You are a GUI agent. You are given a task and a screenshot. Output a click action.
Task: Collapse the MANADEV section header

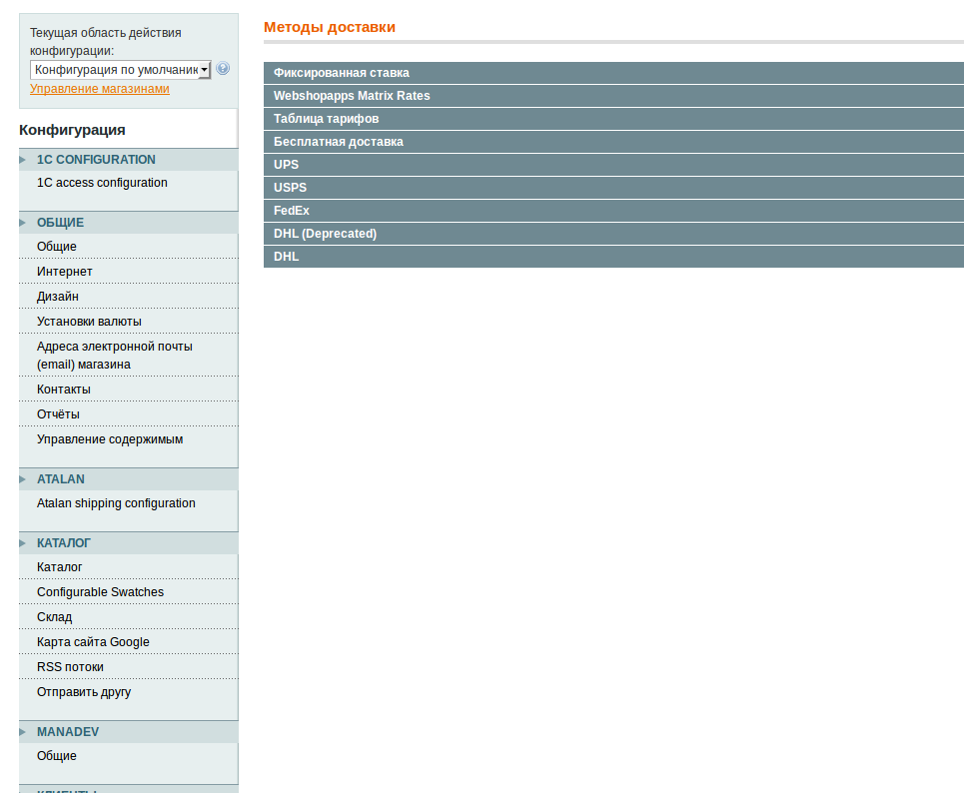129,732
